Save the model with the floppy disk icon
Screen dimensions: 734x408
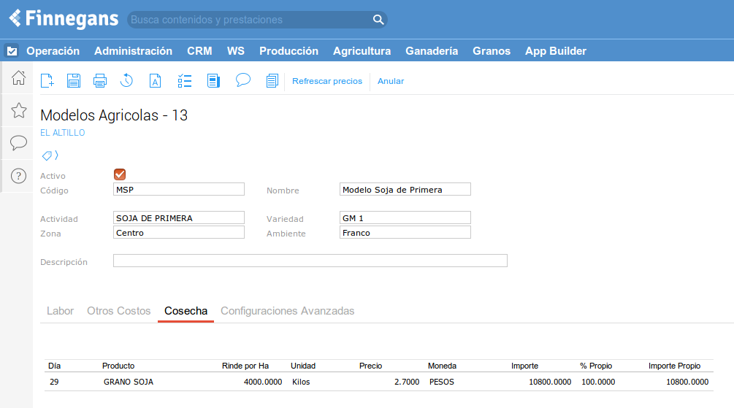pyautogui.click(x=74, y=81)
